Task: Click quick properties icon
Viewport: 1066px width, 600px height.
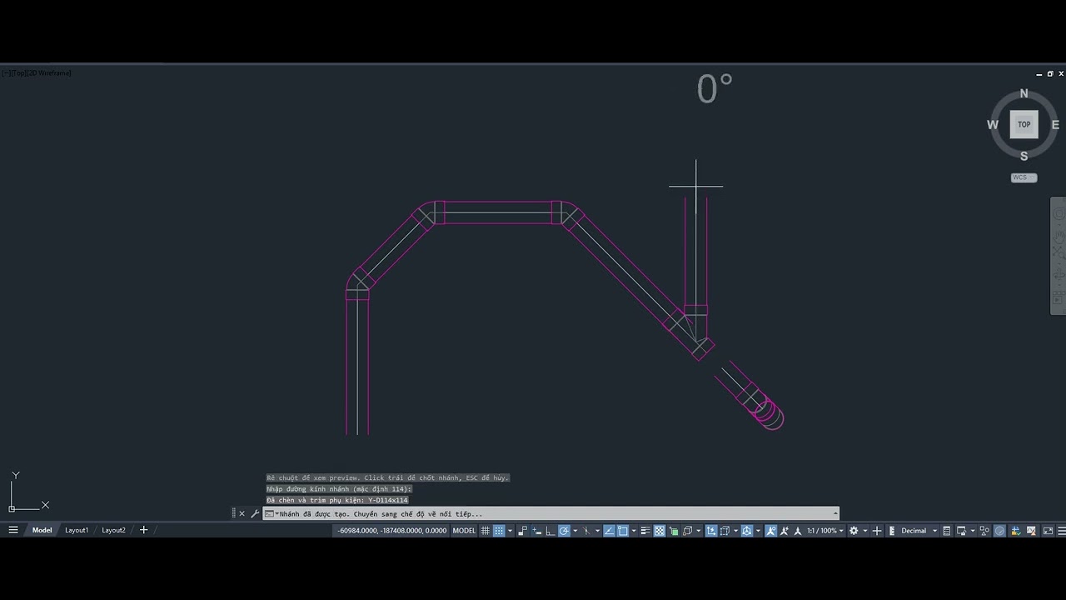Action: (x=947, y=530)
